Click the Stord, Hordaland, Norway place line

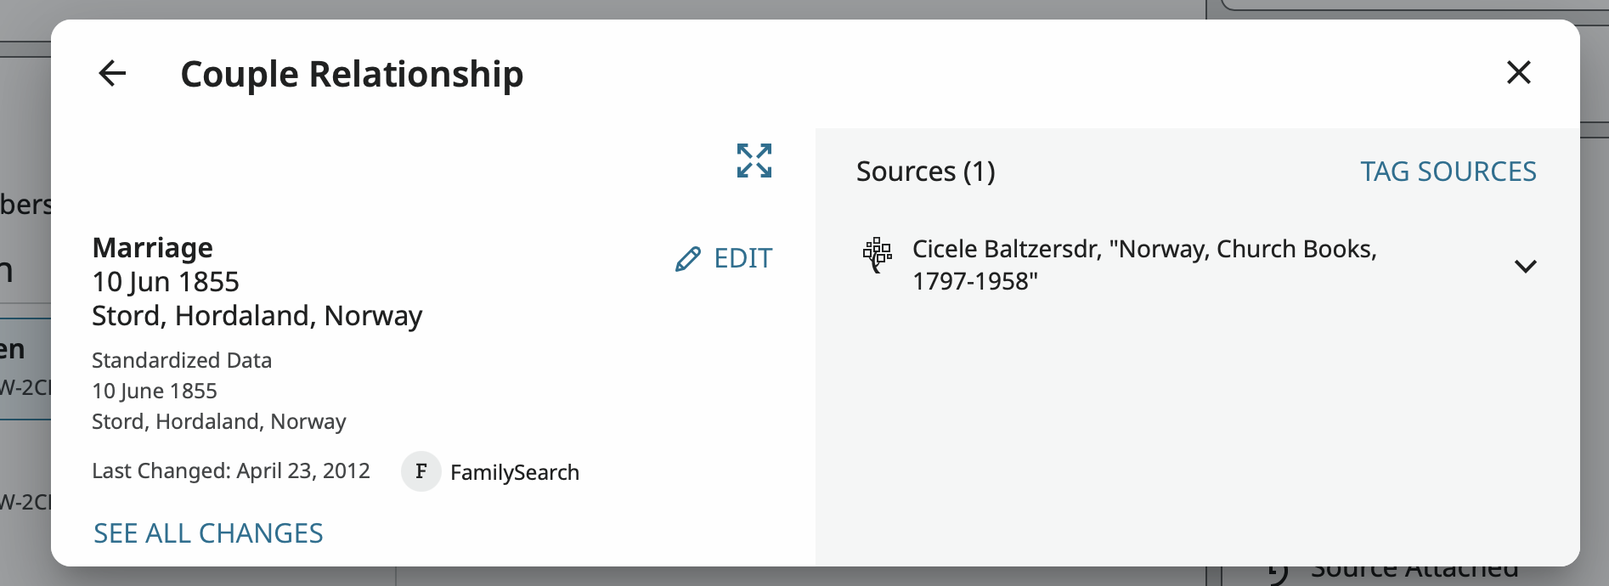point(257,316)
